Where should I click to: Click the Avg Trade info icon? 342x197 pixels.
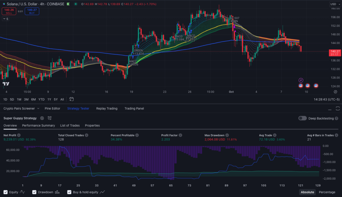tap(275, 135)
